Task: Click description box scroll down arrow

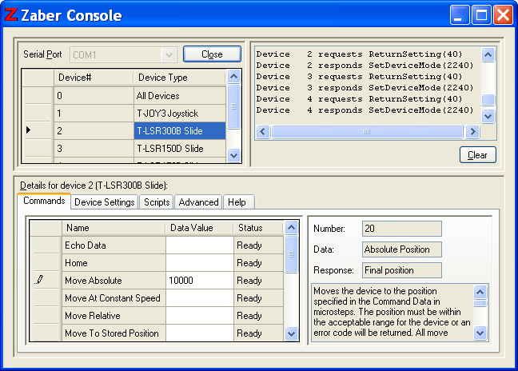Action: (480, 333)
